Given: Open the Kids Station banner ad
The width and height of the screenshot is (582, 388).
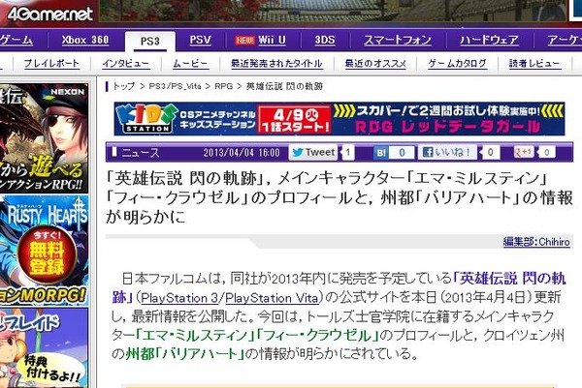Looking at the screenshot, I should (x=339, y=119).
